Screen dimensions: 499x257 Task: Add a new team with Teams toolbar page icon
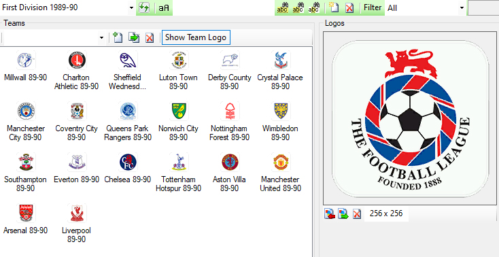point(118,37)
